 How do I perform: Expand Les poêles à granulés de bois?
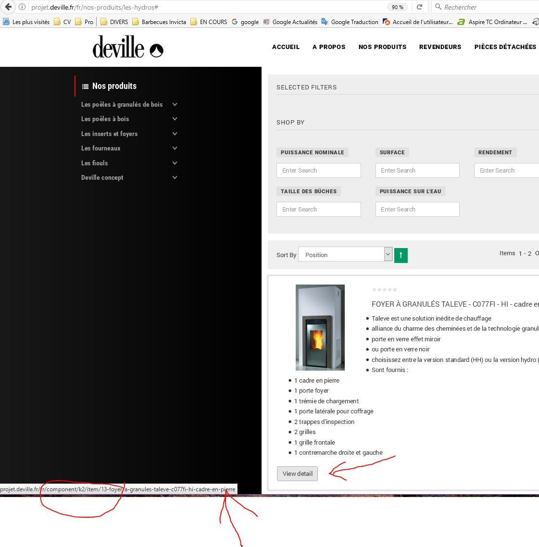point(175,104)
